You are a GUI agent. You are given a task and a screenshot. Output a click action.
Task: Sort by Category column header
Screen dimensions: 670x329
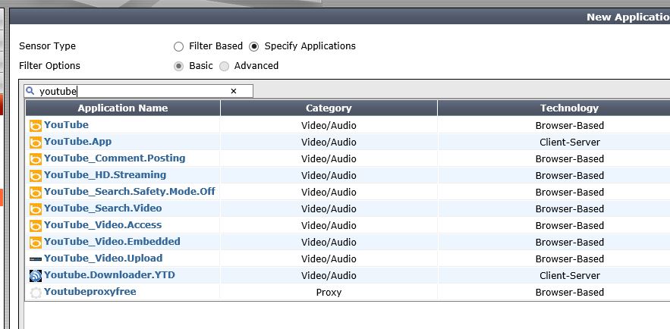[x=329, y=108]
